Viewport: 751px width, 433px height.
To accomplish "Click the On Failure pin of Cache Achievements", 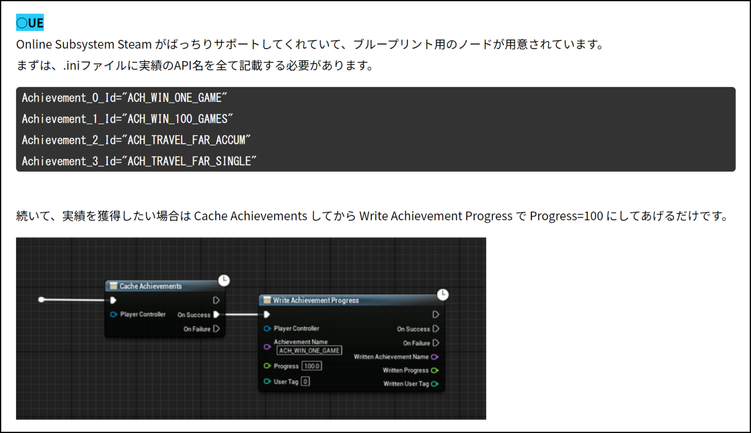I will pos(217,329).
